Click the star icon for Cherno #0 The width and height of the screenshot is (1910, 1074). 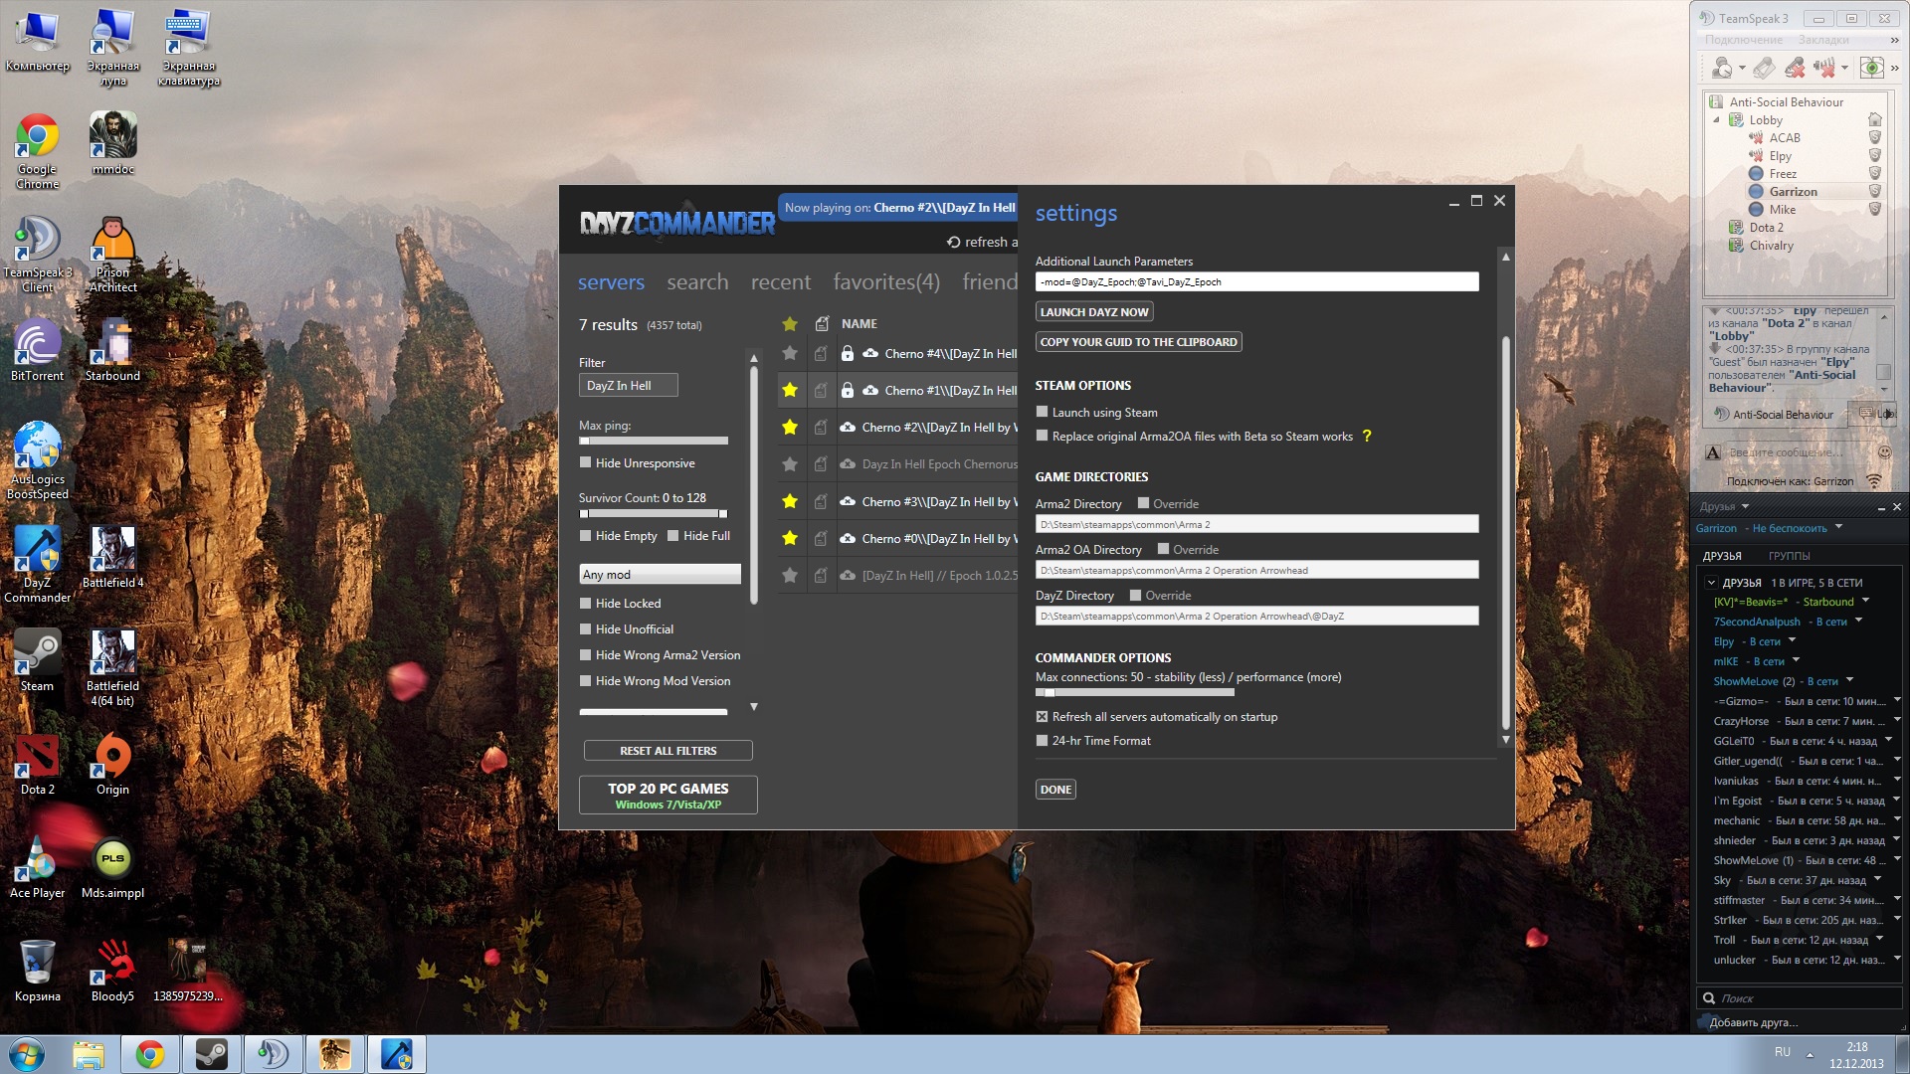tap(790, 538)
